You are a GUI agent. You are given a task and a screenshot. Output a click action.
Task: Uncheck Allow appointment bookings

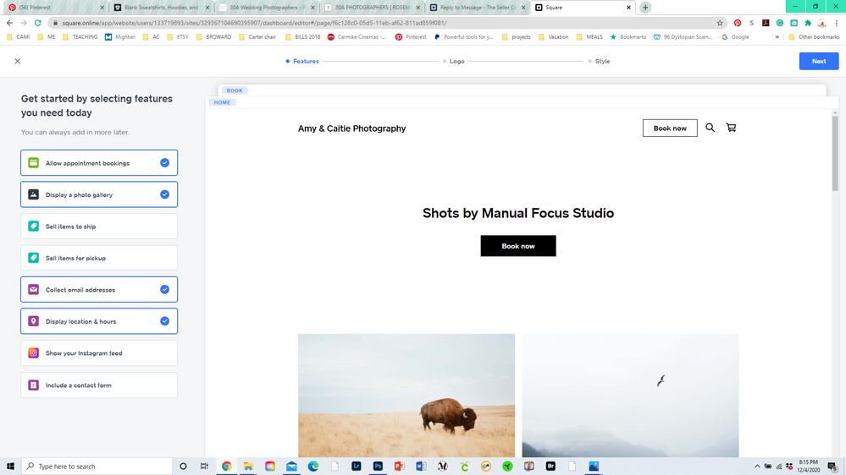click(x=164, y=163)
